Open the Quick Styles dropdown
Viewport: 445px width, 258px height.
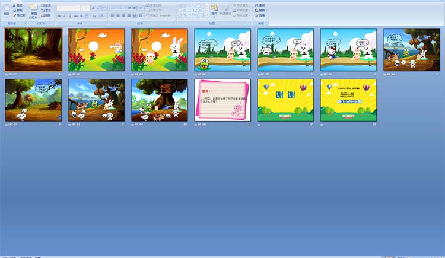(x=225, y=11)
